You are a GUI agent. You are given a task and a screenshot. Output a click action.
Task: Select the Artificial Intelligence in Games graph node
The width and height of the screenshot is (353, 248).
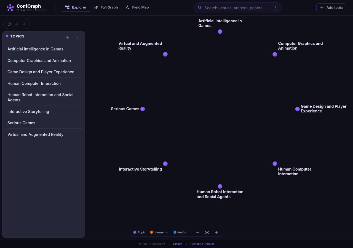pos(220,32)
